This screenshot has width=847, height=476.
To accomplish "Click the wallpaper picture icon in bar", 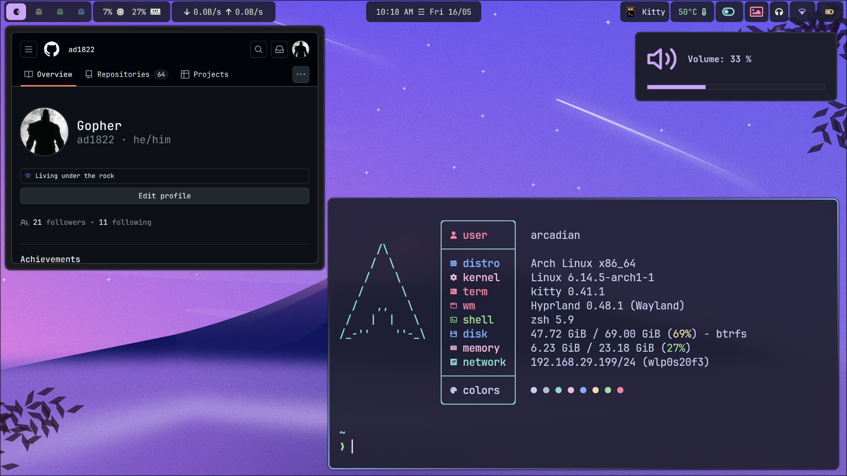I will (x=756, y=12).
